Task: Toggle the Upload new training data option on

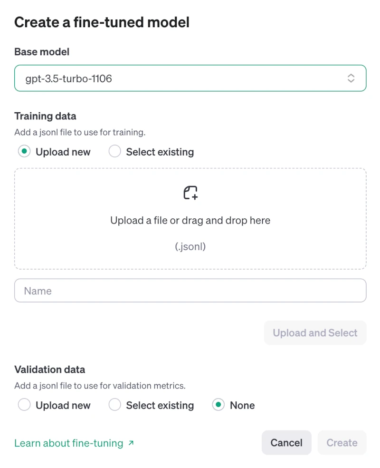Action: tap(24, 151)
